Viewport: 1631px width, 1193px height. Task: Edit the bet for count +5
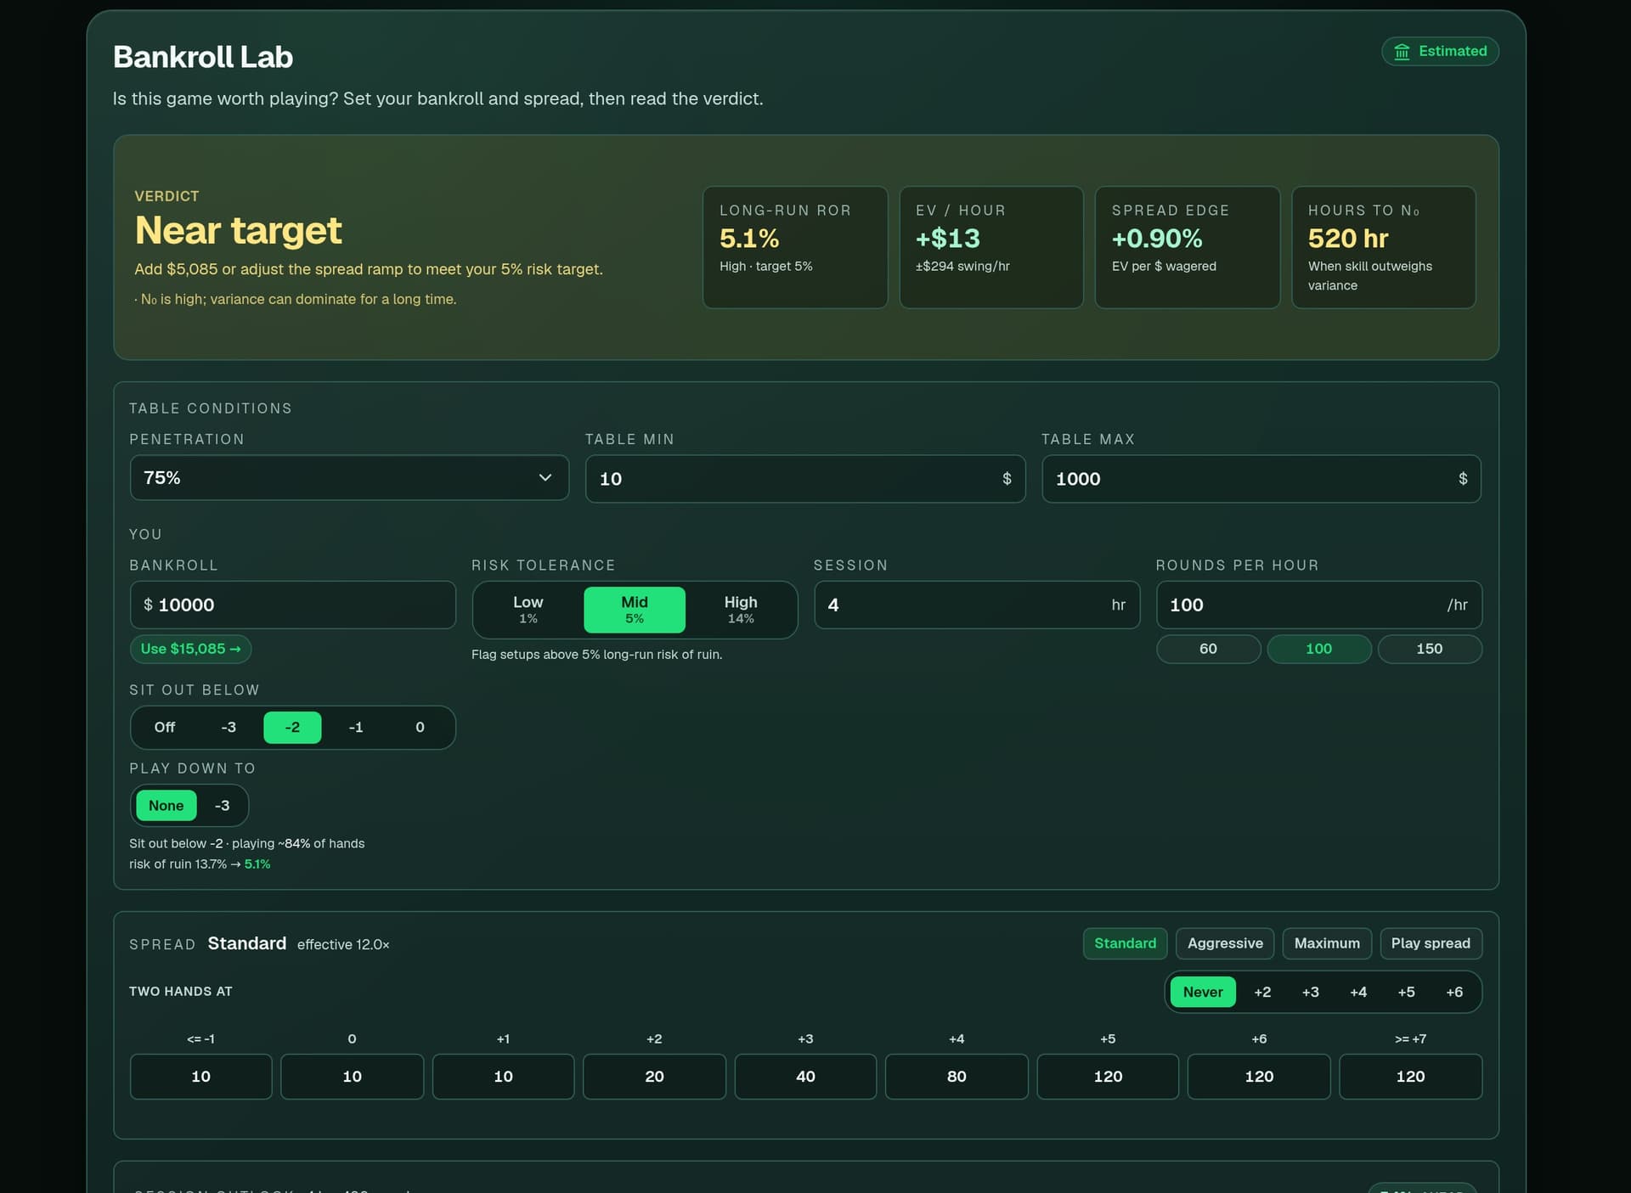[1108, 1077]
